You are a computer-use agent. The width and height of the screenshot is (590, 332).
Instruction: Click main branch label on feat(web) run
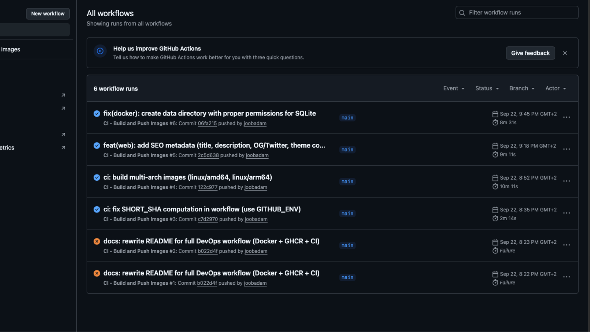(x=347, y=150)
